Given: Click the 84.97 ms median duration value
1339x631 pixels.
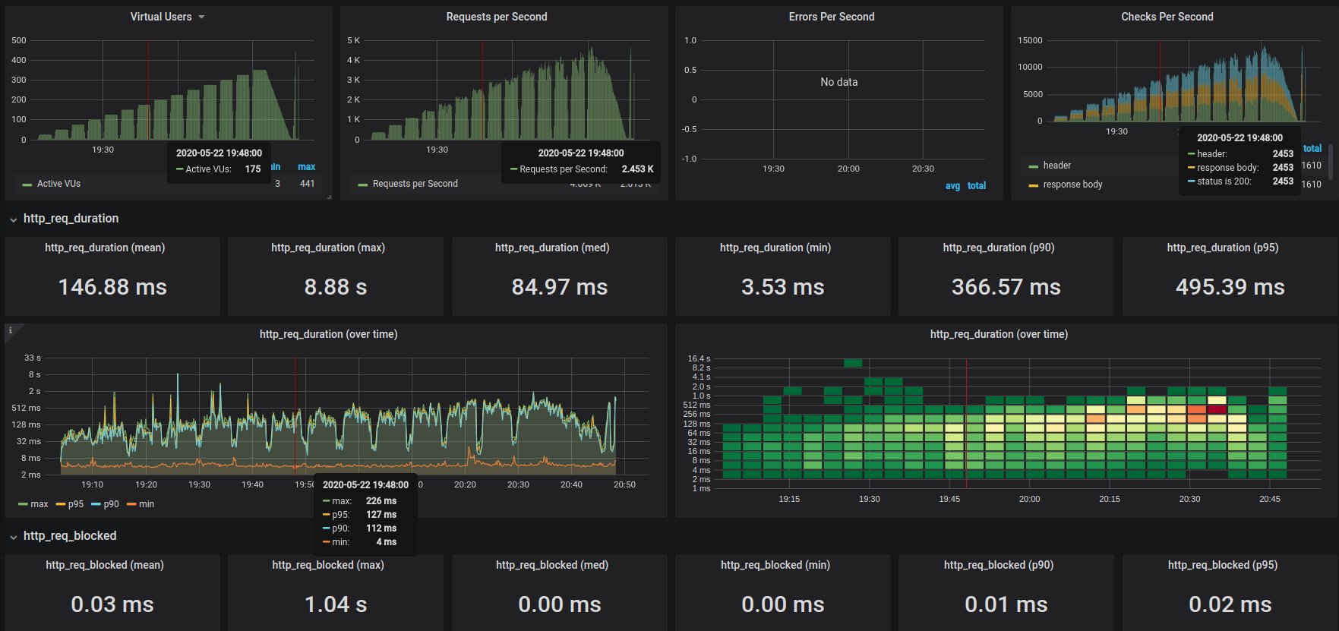Looking at the screenshot, I should 560,287.
